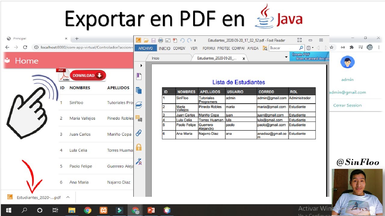The height and width of the screenshot is (216, 385).
Task: Open XAMPP from the Windows taskbar
Action: [x=103, y=210]
